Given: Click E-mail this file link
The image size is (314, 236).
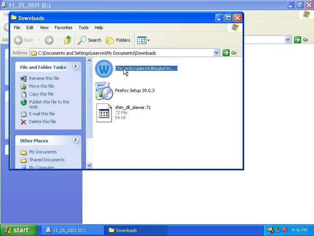Looking at the screenshot, I should [x=42, y=114].
